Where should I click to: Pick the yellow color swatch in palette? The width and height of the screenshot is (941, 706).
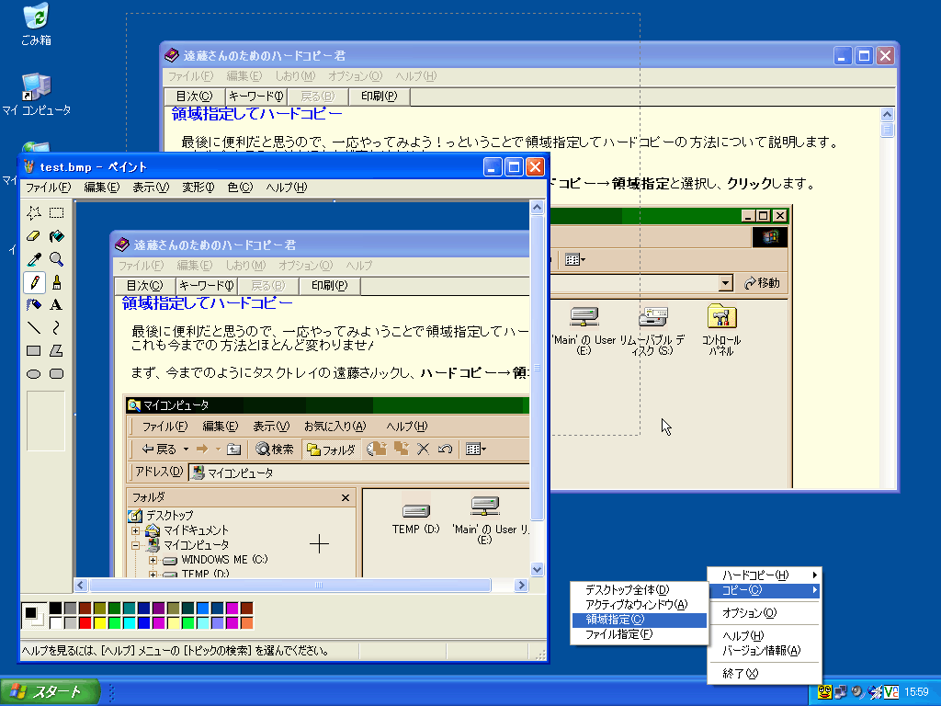pos(99,622)
